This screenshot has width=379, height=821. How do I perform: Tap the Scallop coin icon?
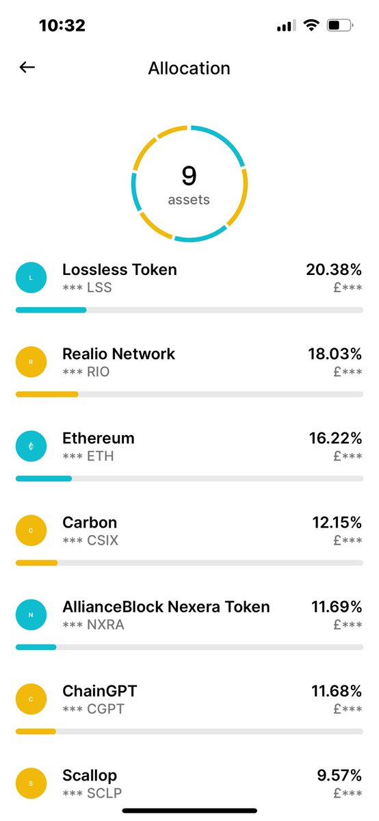pyautogui.click(x=31, y=784)
